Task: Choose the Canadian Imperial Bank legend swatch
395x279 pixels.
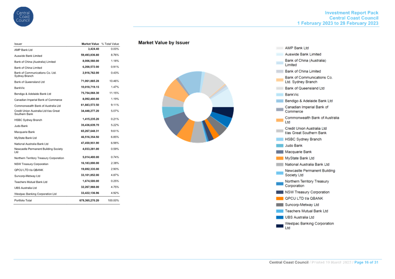Action: pyautogui.click(x=280, y=109)
